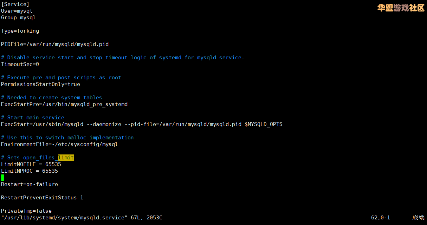This screenshot has width=427, height=225.
Task: Click $MYSQLD_OPTS in ExecStart line
Action: point(264,124)
